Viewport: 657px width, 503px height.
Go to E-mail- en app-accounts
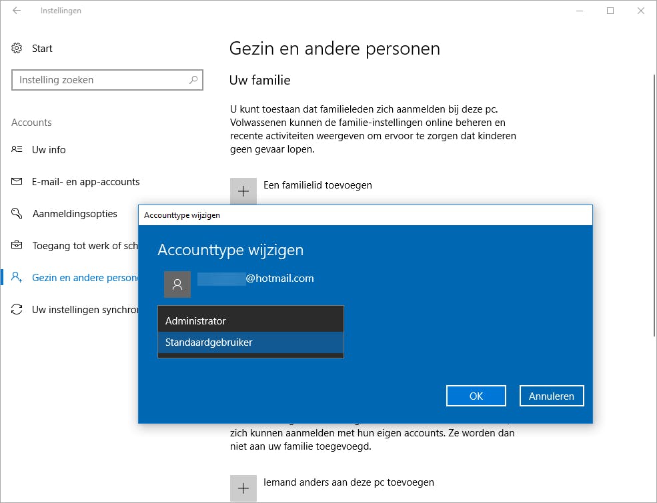(x=86, y=182)
